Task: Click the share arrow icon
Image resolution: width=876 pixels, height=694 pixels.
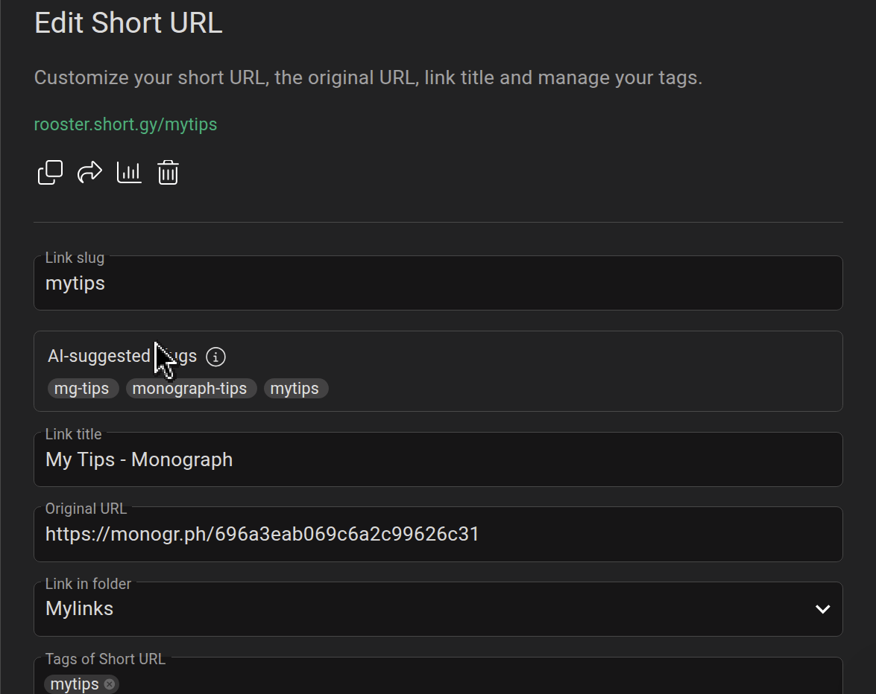Action: [x=89, y=173]
